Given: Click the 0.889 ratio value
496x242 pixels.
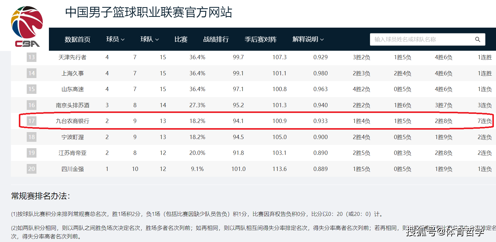Looking at the screenshot, I should [x=320, y=169].
